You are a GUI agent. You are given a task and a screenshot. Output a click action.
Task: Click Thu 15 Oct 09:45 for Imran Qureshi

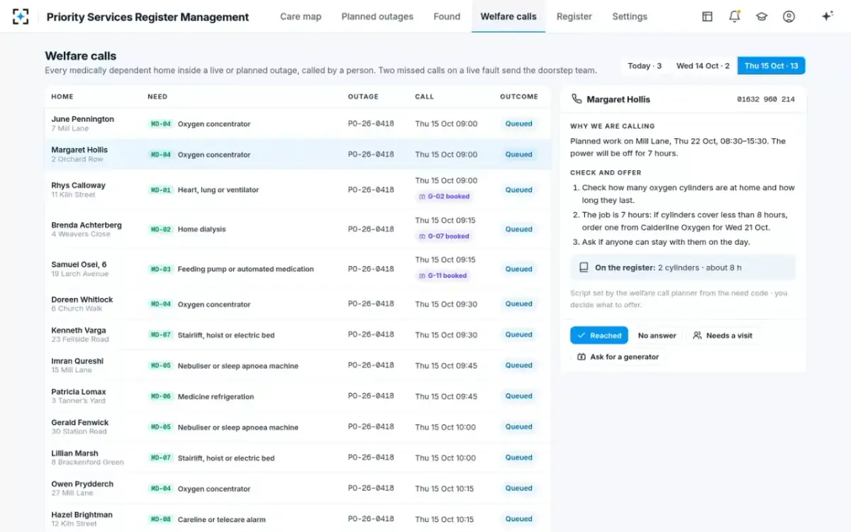coord(446,365)
